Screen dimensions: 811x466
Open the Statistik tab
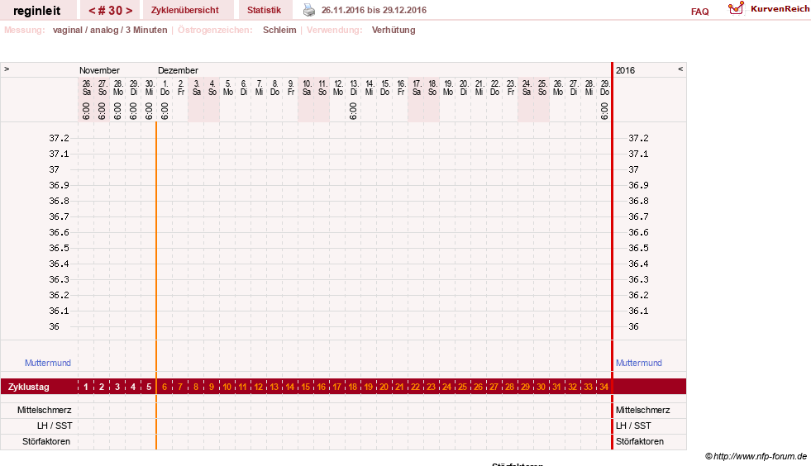pyautogui.click(x=265, y=10)
